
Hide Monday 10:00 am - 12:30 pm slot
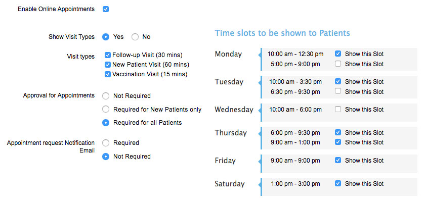click(x=338, y=54)
